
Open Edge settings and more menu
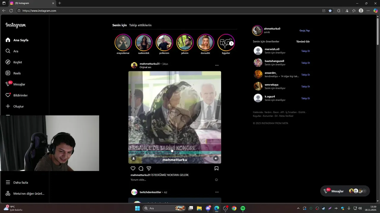tap(368, 11)
